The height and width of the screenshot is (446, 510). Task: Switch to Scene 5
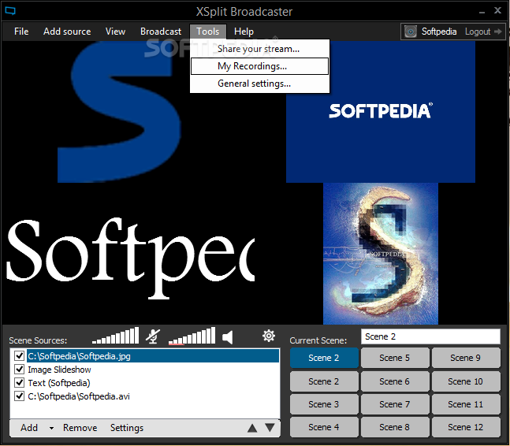pos(395,358)
